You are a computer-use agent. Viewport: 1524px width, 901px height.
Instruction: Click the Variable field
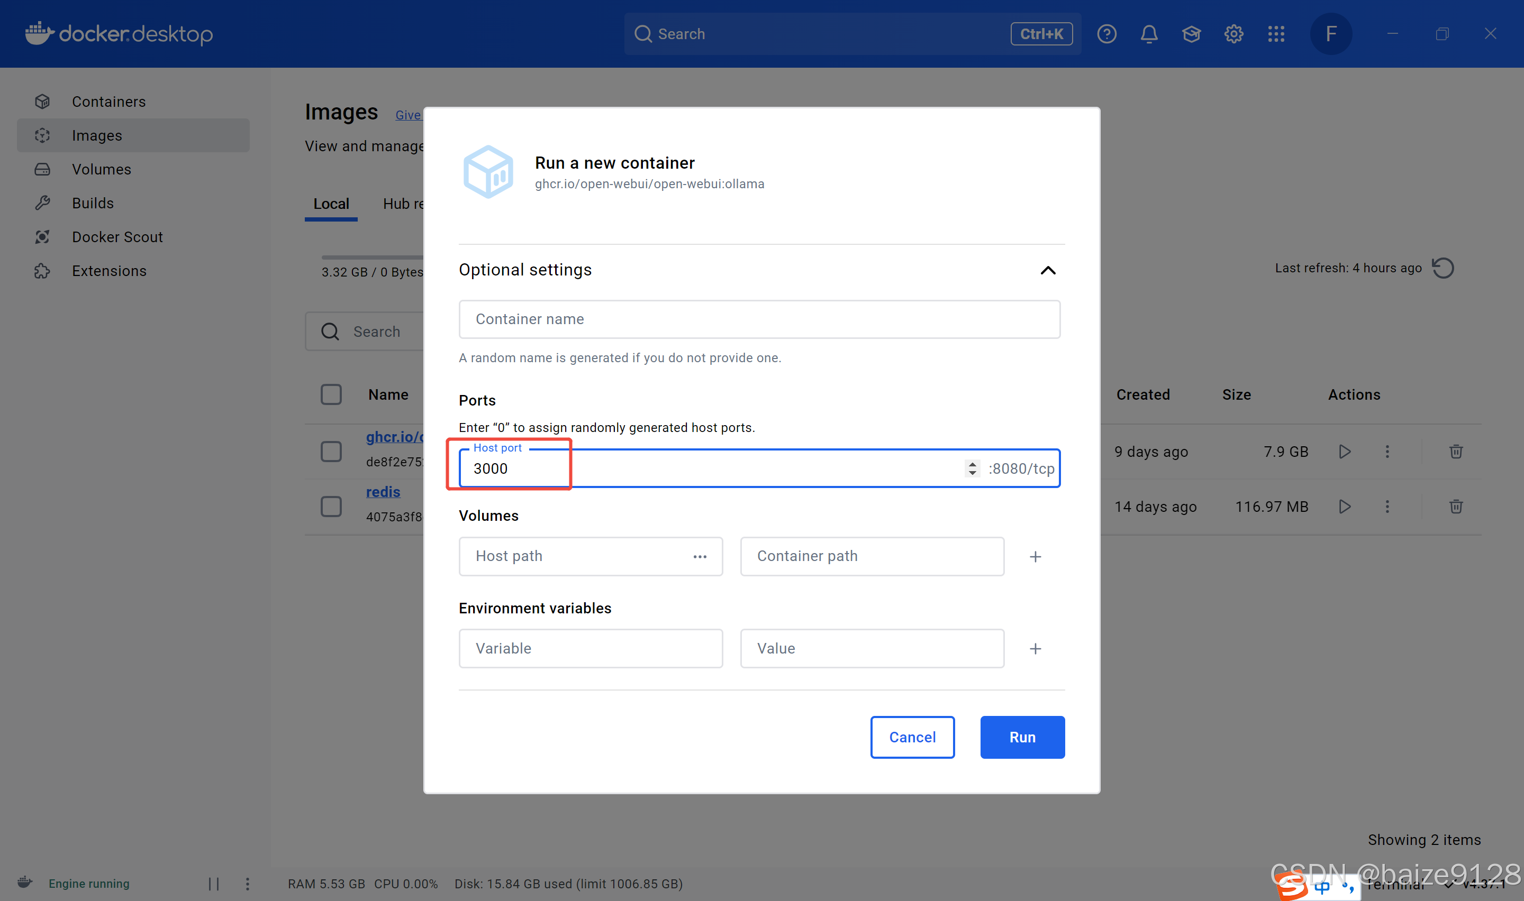(x=591, y=648)
